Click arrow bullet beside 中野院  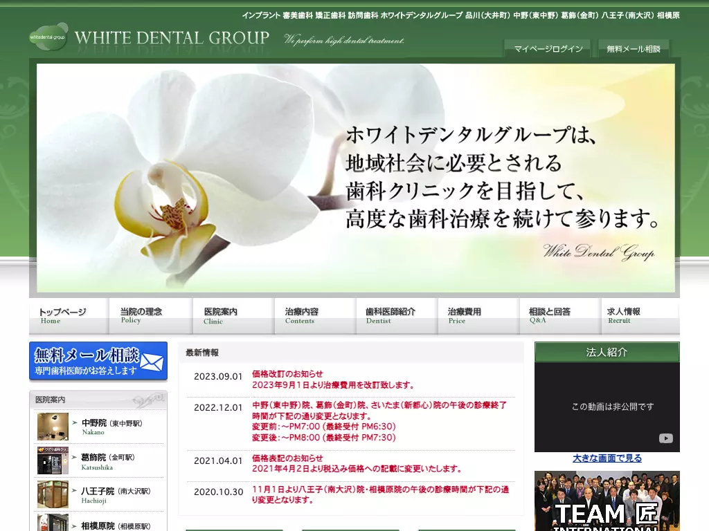[75, 423]
